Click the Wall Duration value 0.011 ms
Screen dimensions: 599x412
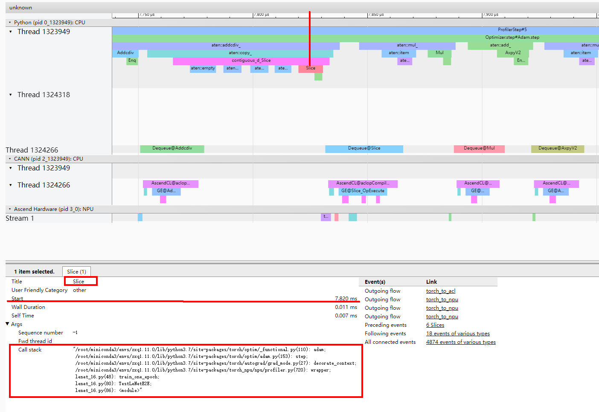point(346,307)
